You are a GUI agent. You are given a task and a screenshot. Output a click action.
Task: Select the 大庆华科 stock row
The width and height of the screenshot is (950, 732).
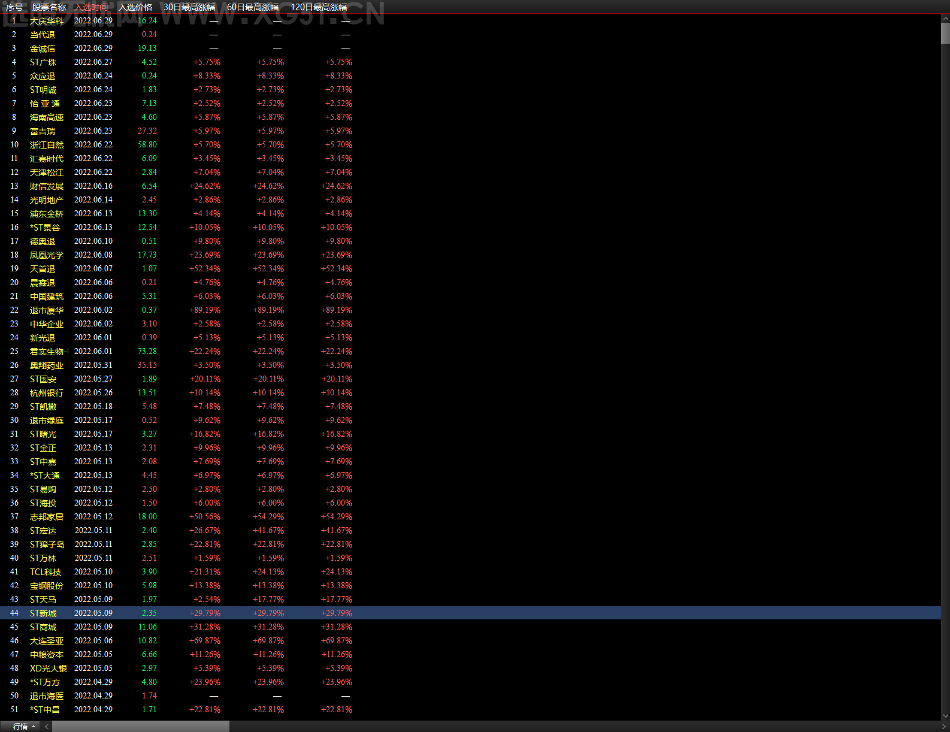pos(470,21)
